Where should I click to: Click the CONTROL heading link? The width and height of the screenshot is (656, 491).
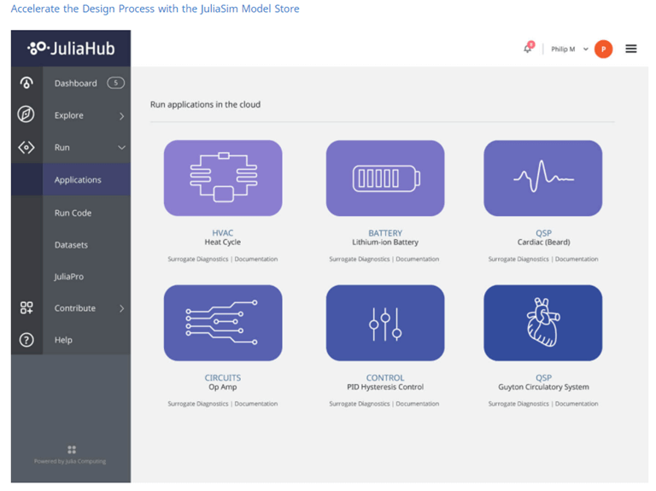click(x=385, y=377)
